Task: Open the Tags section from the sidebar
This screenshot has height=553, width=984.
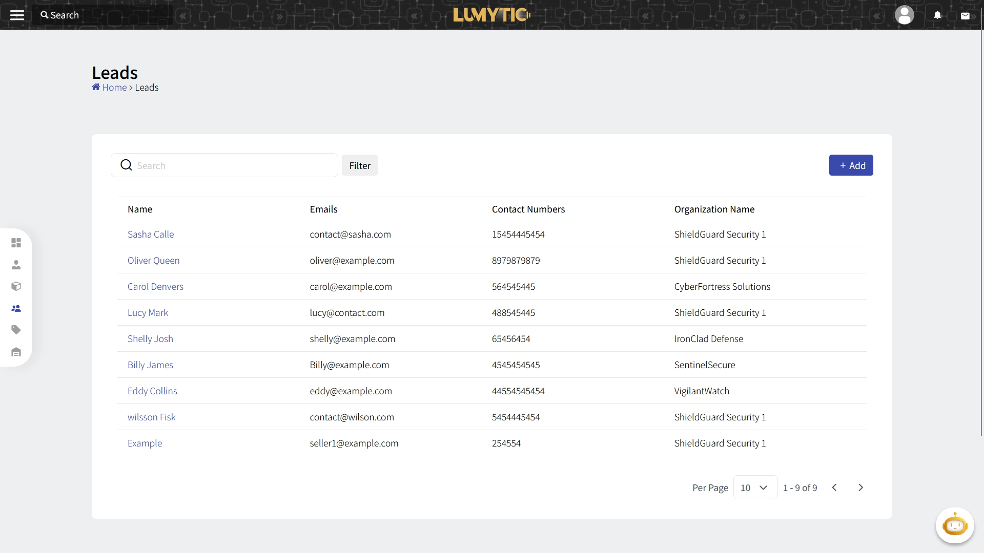Action: tap(16, 330)
